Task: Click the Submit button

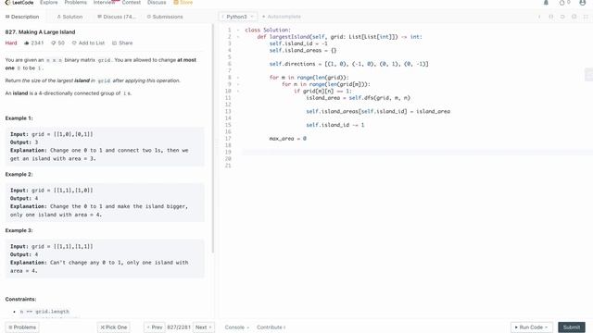Action: click(x=572, y=327)
